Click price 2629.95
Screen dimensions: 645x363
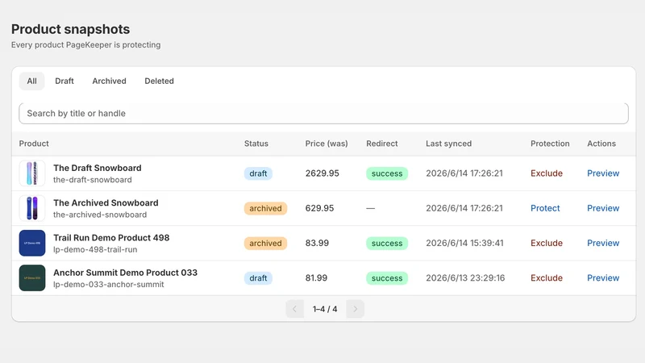tap(322, 173)
